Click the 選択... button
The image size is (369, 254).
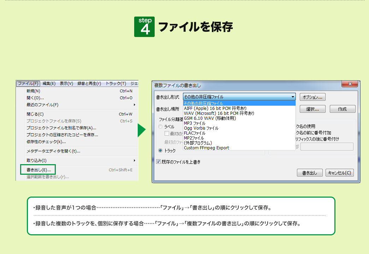(313, 109)
